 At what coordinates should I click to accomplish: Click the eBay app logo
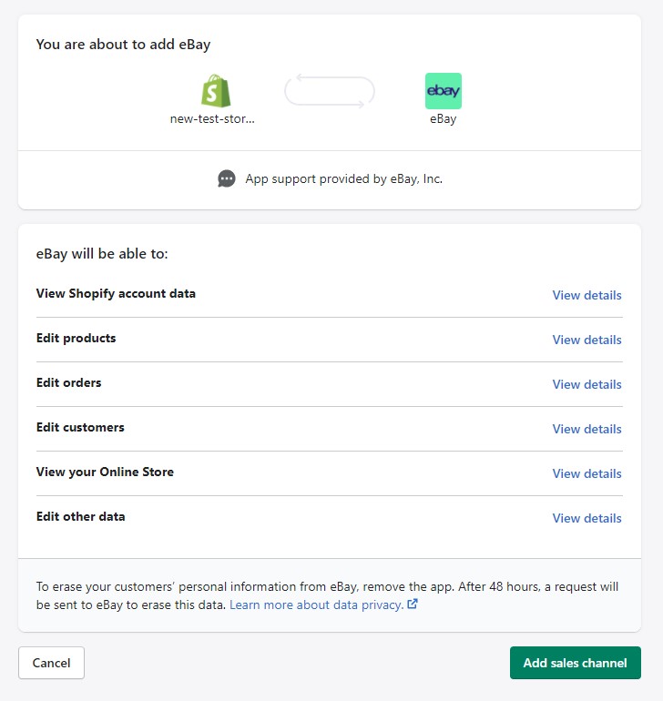coord(443,91)
